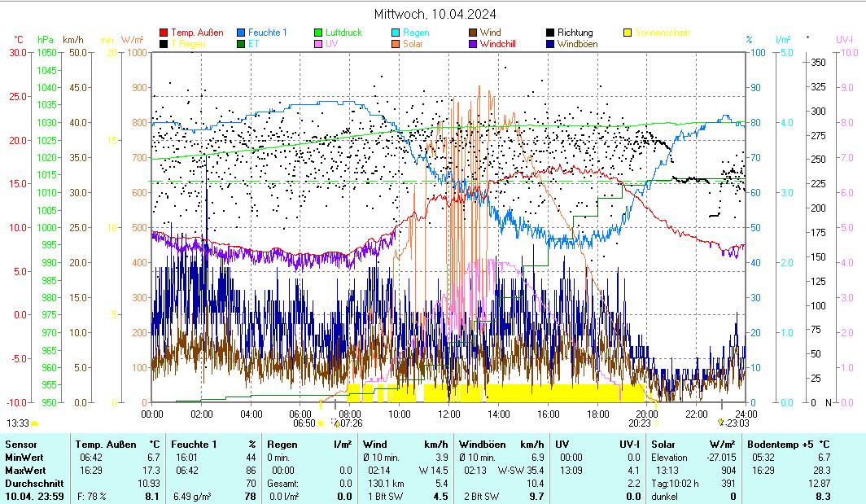
Task: Click the 'W 14.5' max wind value
Action: click(x=434, y=471)
